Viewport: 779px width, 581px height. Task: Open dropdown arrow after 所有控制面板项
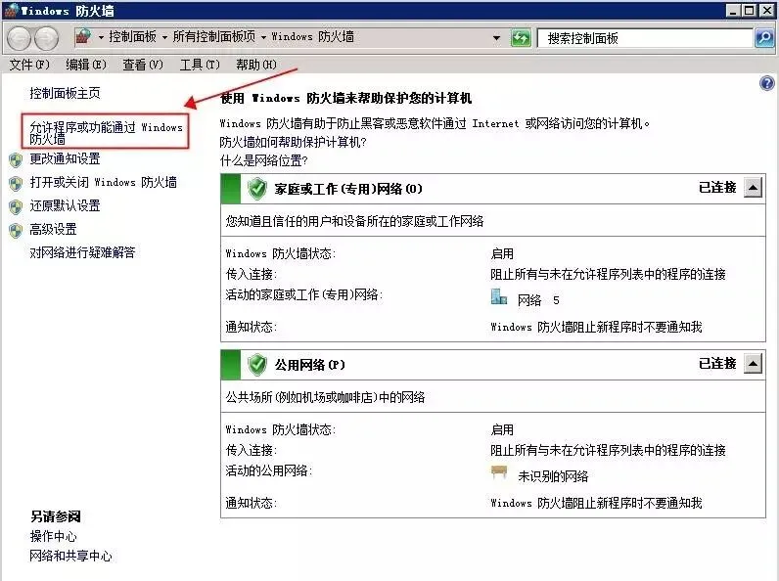[263, 38]
